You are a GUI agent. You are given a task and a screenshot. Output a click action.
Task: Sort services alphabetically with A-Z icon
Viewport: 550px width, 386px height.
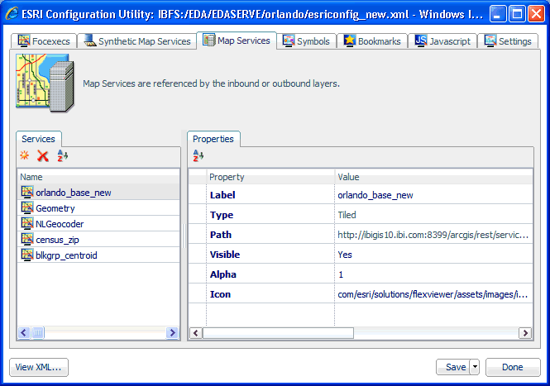tap(63, 155)
